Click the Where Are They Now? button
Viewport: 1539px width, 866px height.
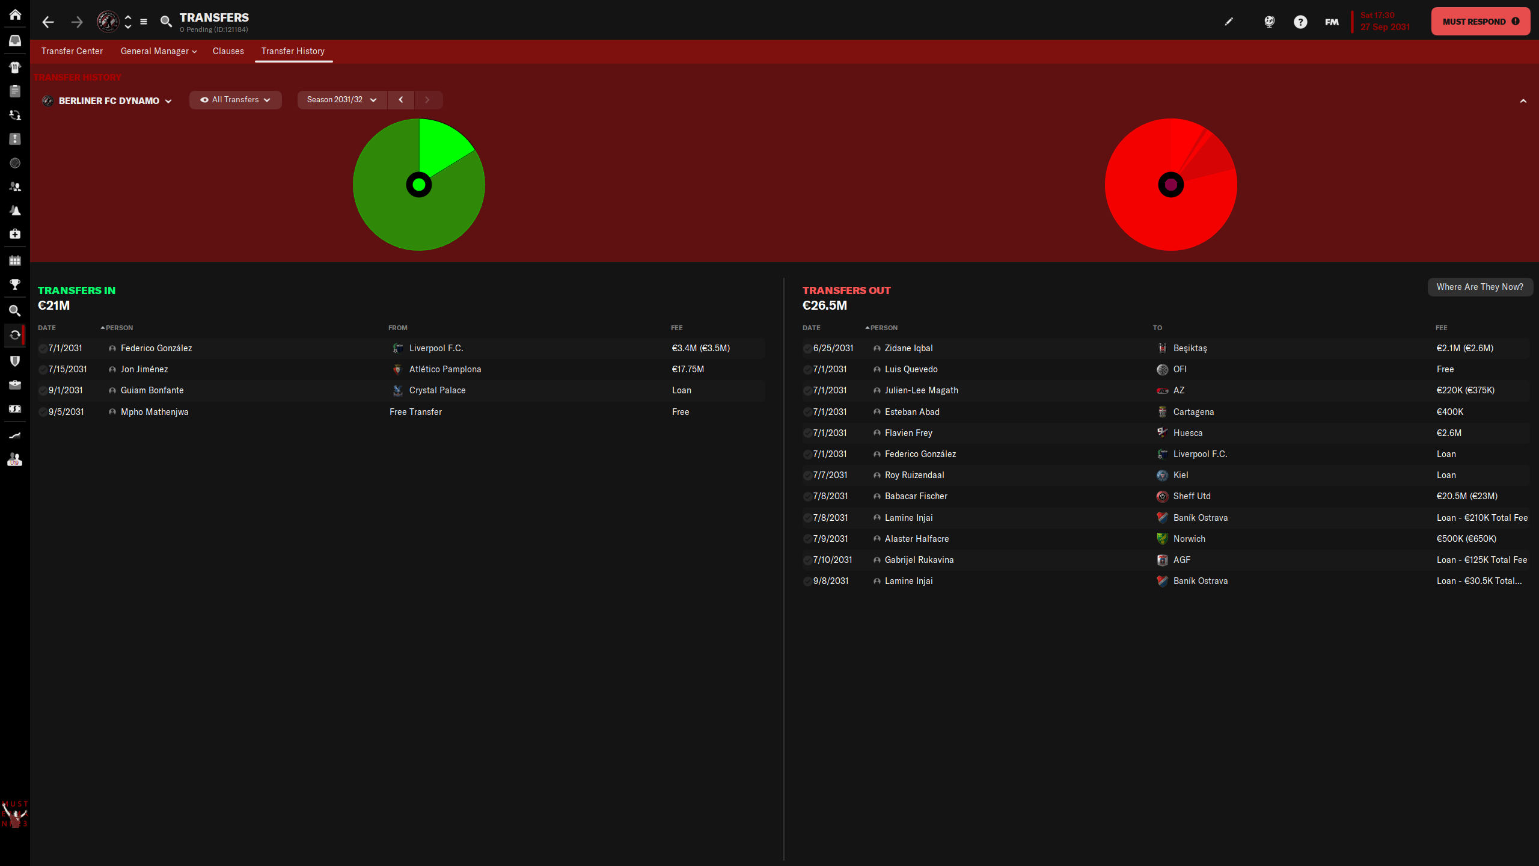click(x=1479, y=287)
